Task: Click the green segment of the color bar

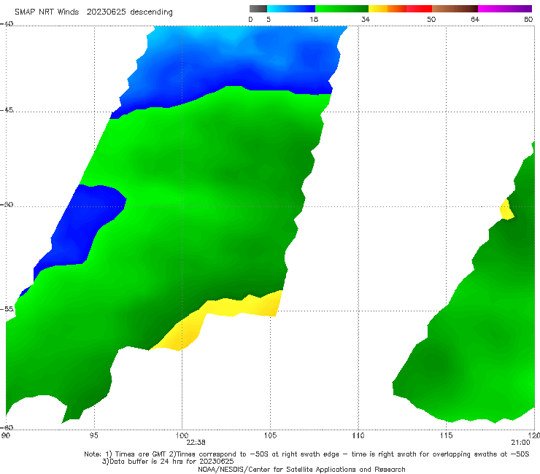Action: pos(342,9)
